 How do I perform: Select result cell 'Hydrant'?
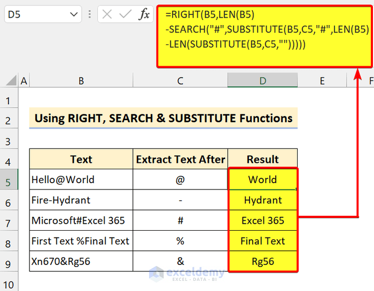coord(263,200)
